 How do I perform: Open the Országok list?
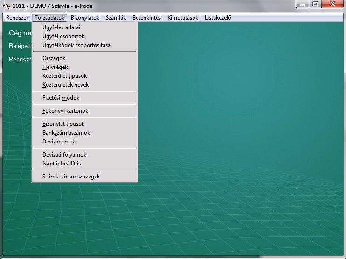(x=54, y=58)
